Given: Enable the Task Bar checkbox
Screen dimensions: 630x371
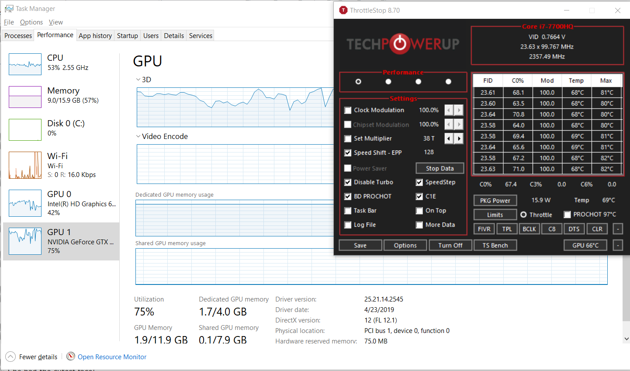Looking at the screenshot, I should point(348,211).
